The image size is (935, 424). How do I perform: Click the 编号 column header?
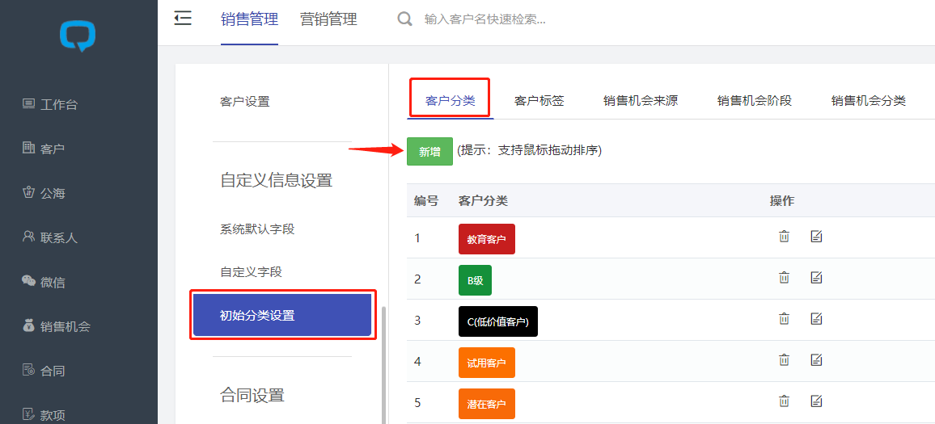coord(426,200)
